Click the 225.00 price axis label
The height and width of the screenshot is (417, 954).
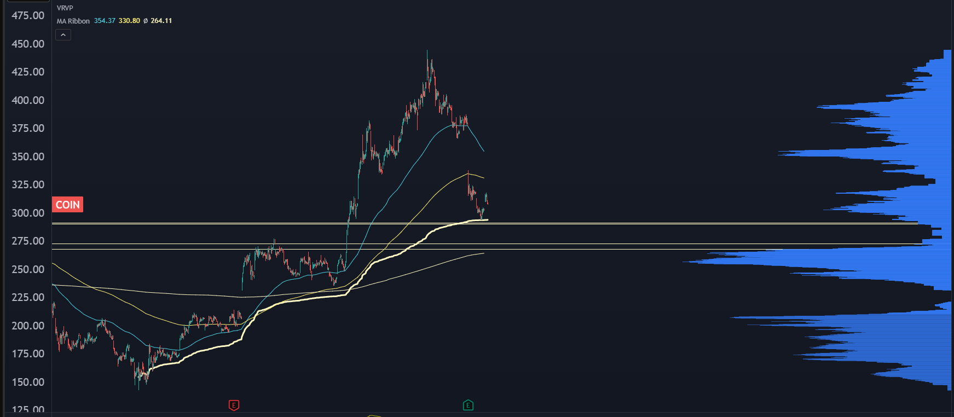tap(28, 297)
